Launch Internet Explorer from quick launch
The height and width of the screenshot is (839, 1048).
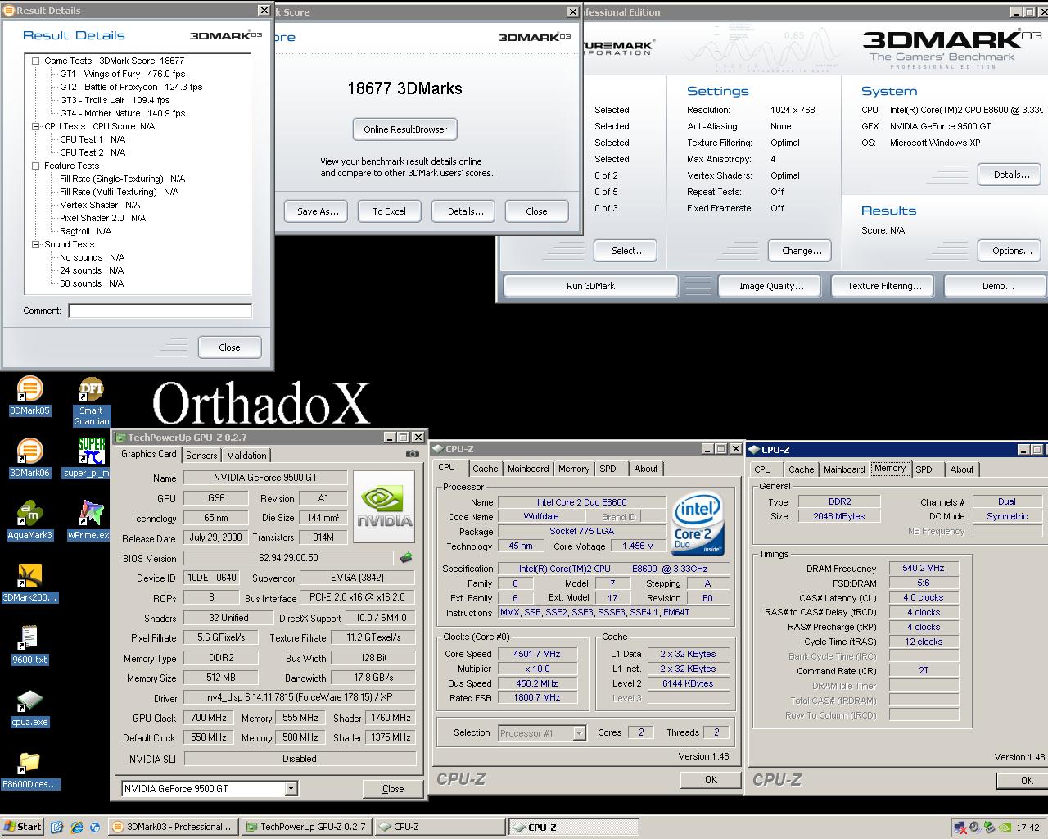point(76,827)
